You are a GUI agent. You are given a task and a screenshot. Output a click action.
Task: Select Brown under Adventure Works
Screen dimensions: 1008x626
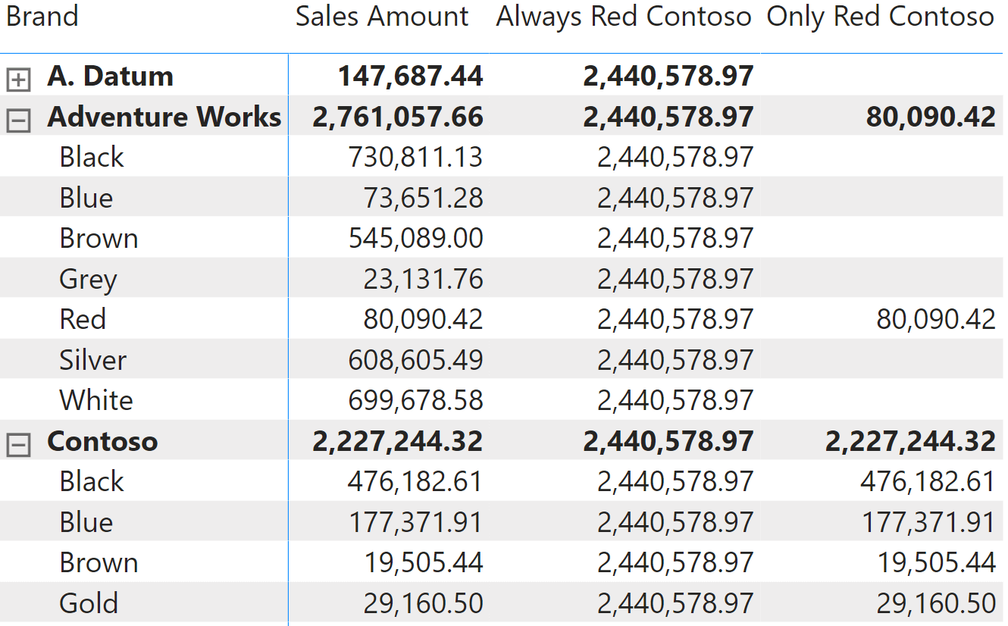99,238
